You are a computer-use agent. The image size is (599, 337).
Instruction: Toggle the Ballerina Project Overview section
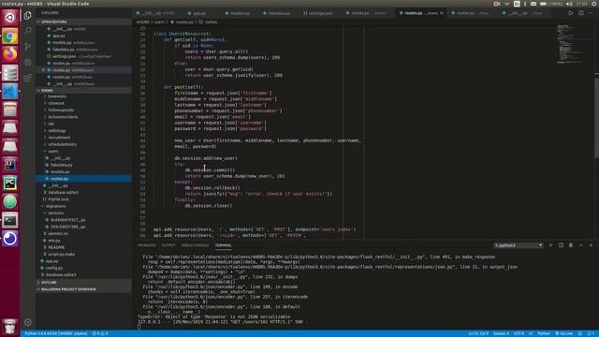68,289
